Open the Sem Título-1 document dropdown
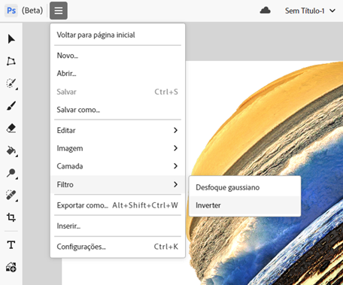Screen dimensions: 343x285 310,11
